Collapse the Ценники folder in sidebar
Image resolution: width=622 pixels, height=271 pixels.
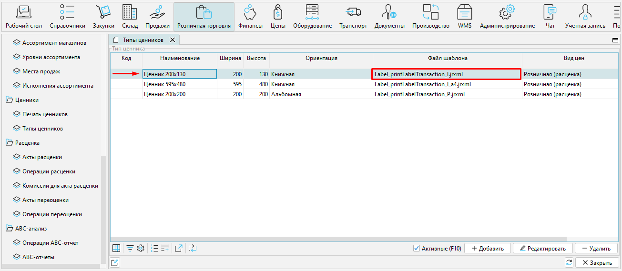[x=9, y=100]
